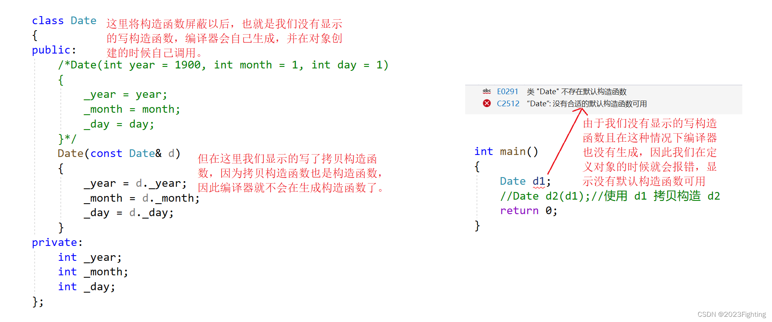The height and width of the screenshot is (322, 772).
Task: Click 'int _day;' member declaration
Action: 86,287
